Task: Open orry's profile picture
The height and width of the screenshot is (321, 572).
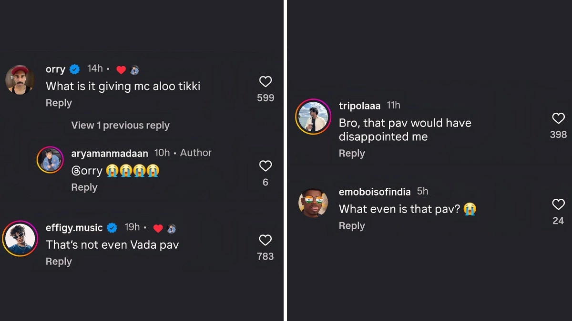Action: tap(20, 79)
